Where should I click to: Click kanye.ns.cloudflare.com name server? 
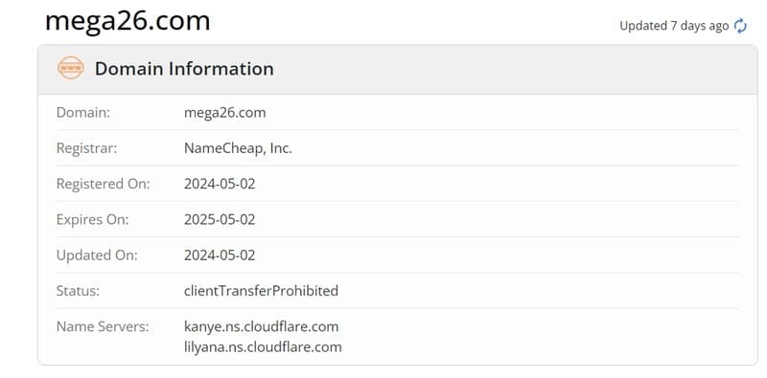click(261, 326)
